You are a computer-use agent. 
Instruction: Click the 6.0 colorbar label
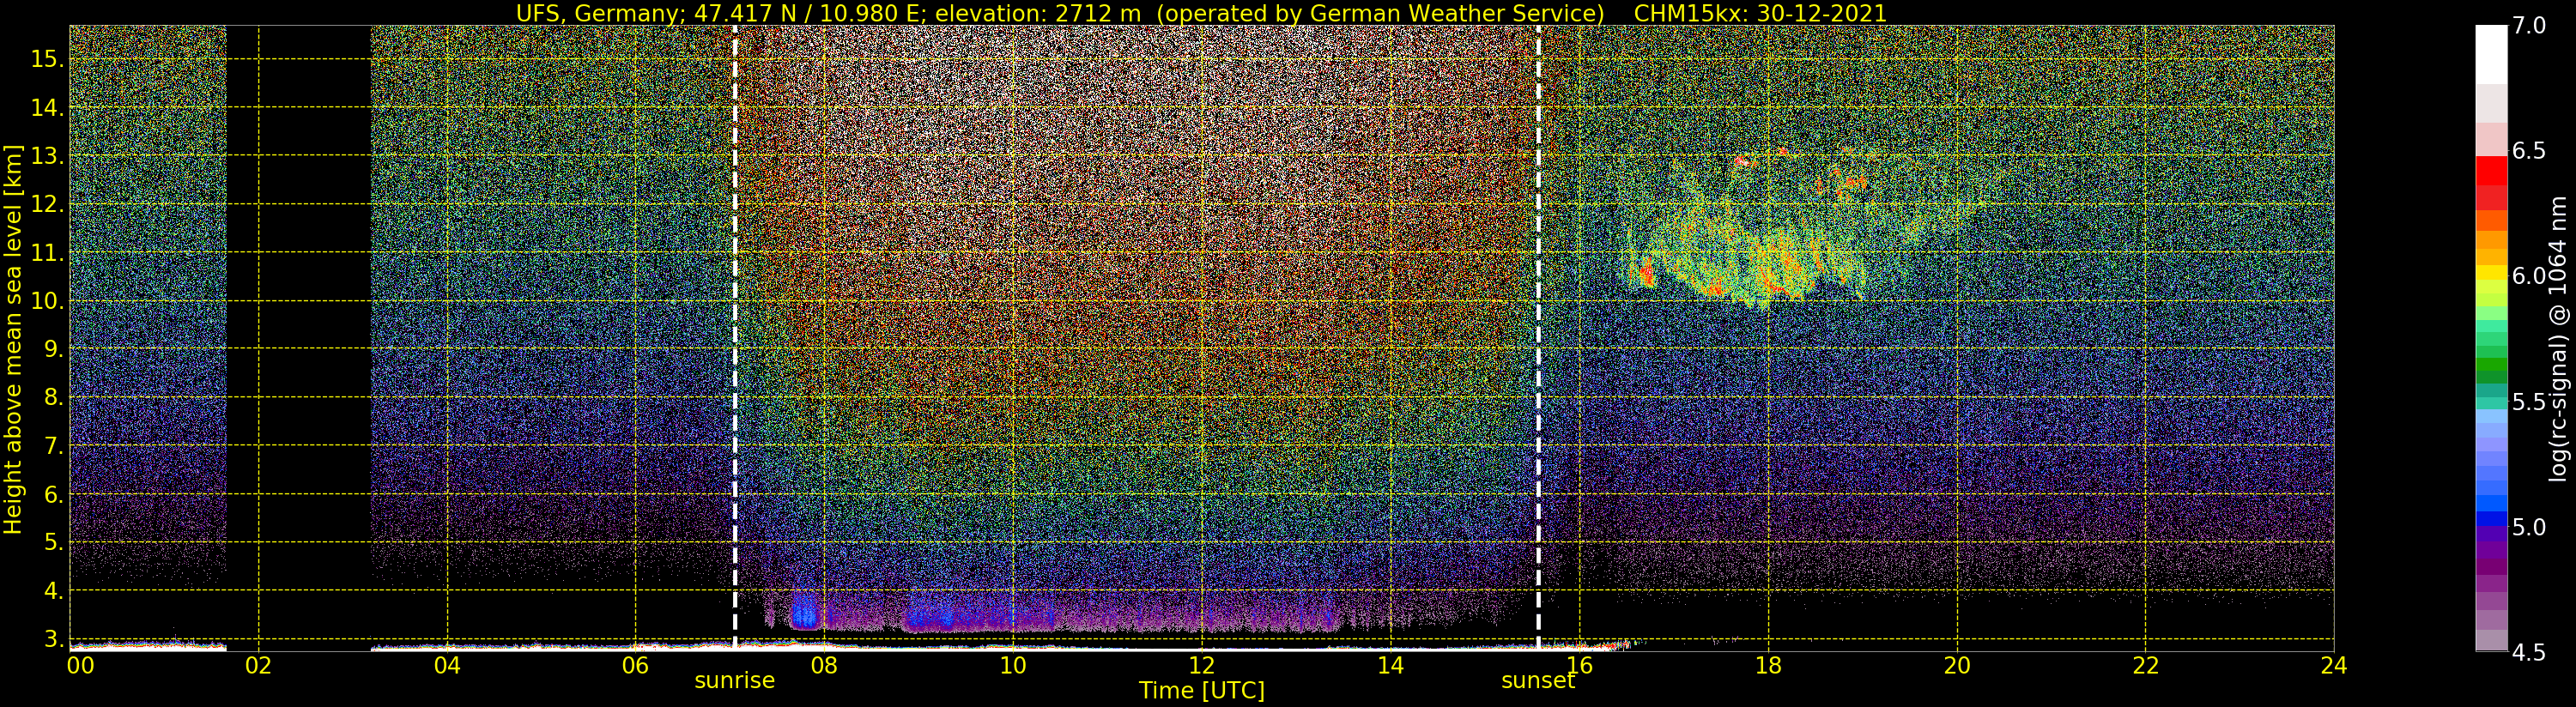[x=2530, y=276]
